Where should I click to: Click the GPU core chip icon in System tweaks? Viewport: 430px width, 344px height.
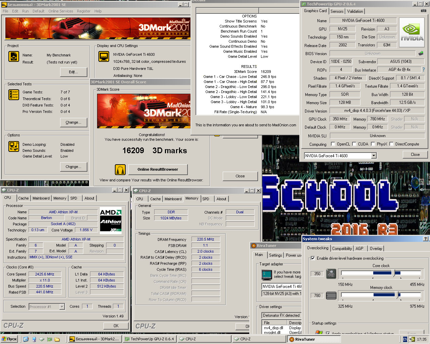click(x=331, y=273)
